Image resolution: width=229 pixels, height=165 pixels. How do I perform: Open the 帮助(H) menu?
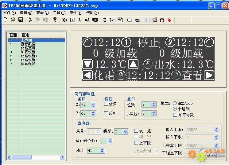point(92,13)
